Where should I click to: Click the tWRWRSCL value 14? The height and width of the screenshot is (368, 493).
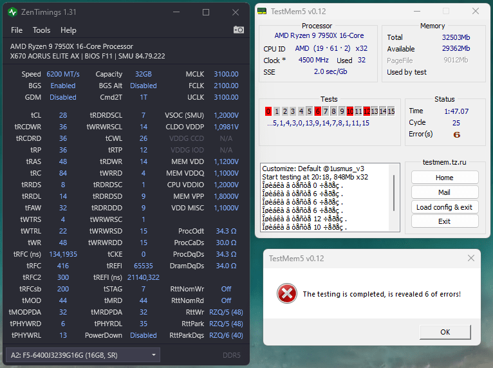[x=144, y=127]
